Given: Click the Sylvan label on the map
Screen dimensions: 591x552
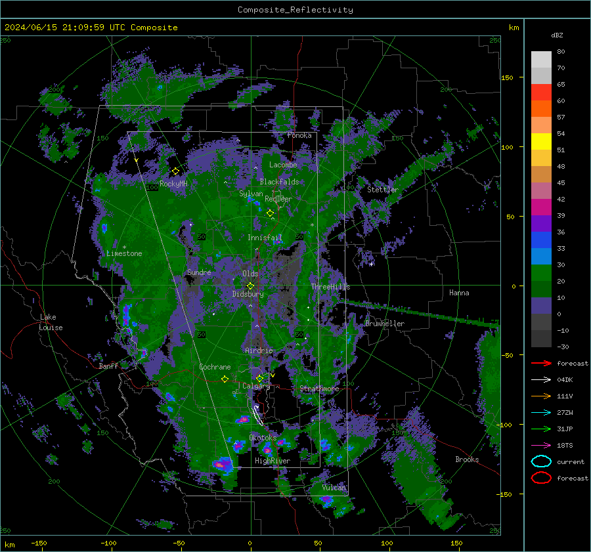Looking at the screenshot, I should point(251,194).
